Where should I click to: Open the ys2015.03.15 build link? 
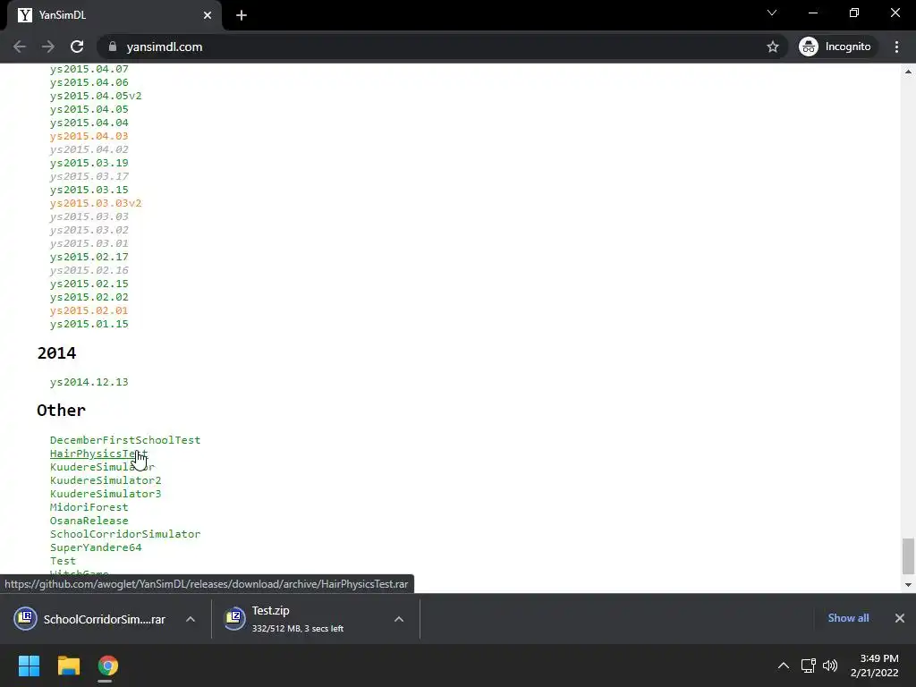click(89, 190)
